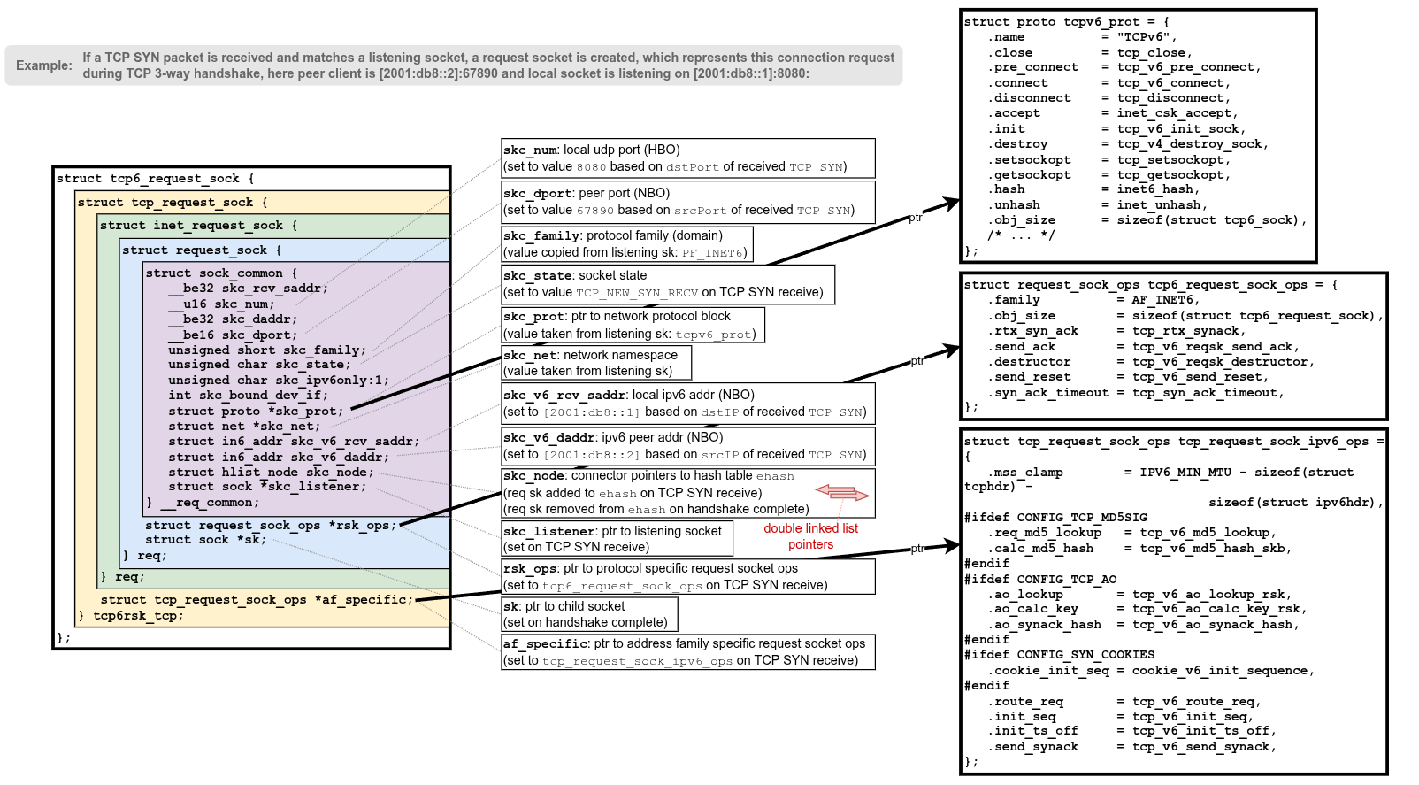Click the skc_family protocol family box
The width and height of the screenshot is (1419, 785).
point(627,244)
